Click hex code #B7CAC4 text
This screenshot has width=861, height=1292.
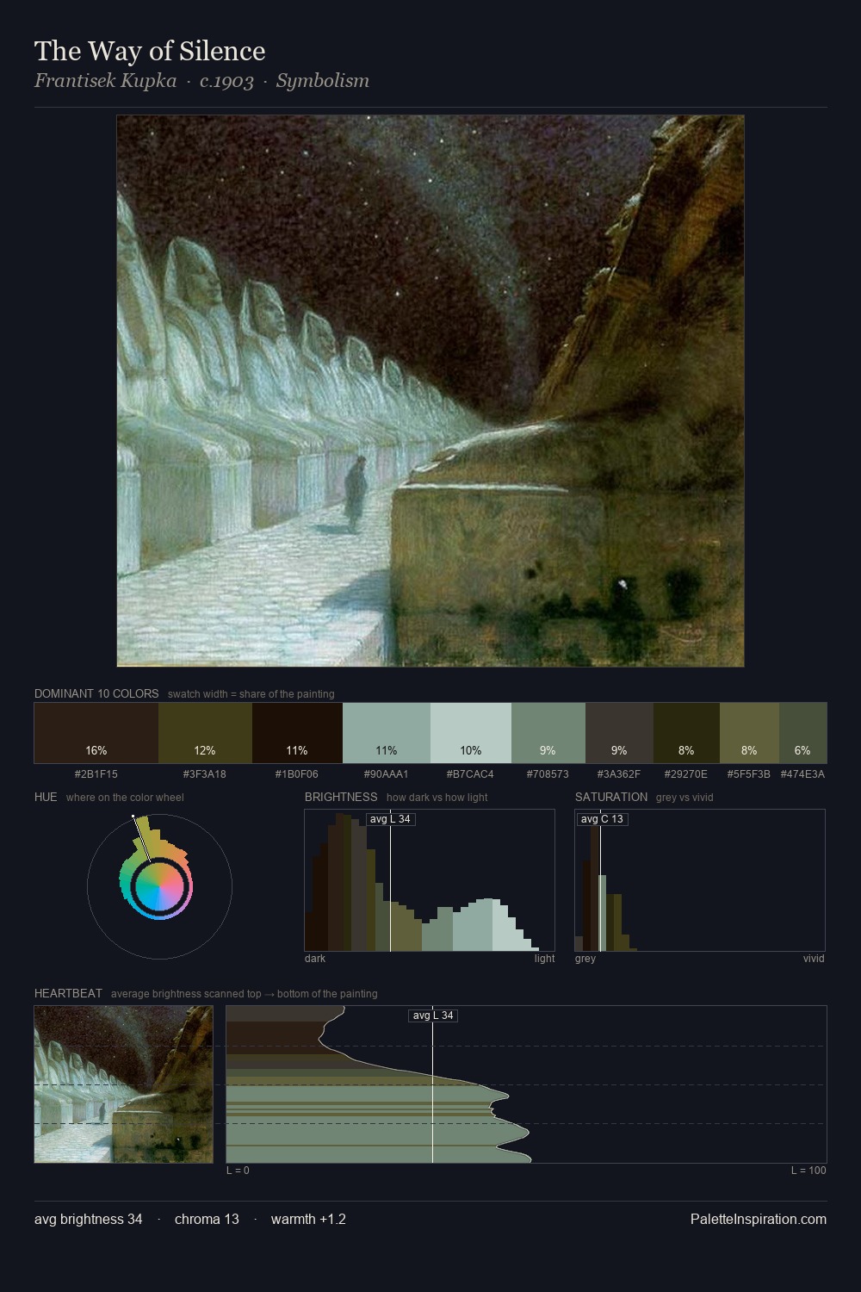(x=471, y=774)
